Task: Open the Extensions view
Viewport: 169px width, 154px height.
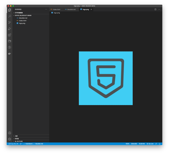Action: pos(9,35)
